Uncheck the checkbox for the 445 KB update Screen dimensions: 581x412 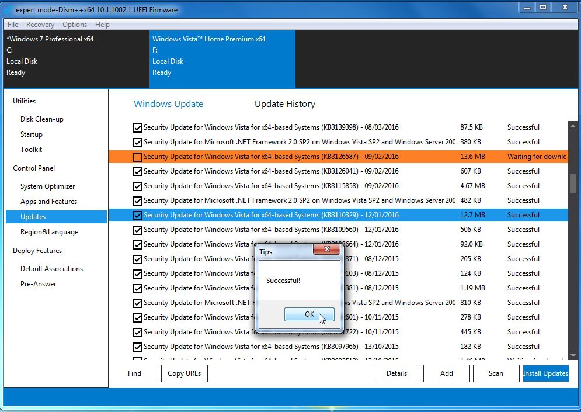pos(137,333)
